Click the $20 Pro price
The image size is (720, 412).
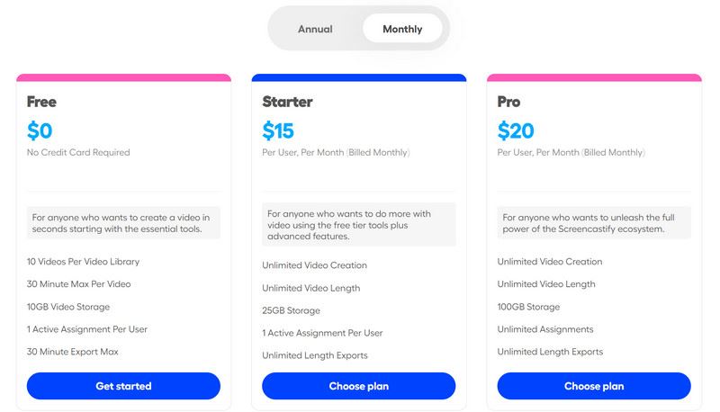tap(516, 131)
